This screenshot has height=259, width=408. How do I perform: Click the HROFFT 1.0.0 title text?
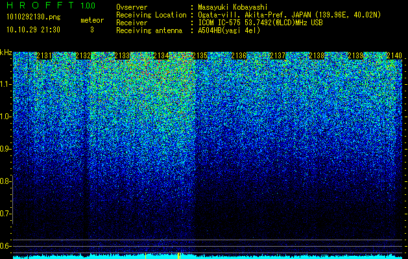click(51, 5)
